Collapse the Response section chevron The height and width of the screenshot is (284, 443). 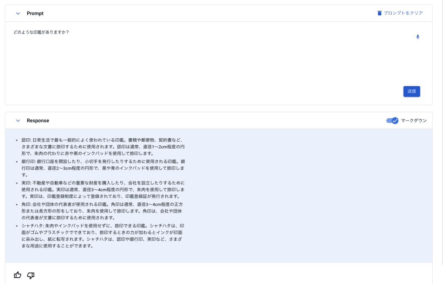(18, 121)
